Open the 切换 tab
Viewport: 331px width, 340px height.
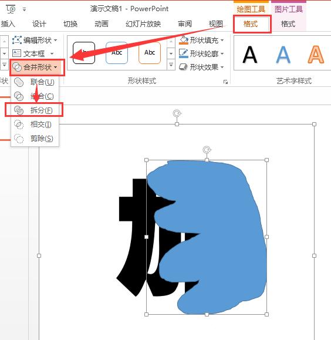point(70,24)
